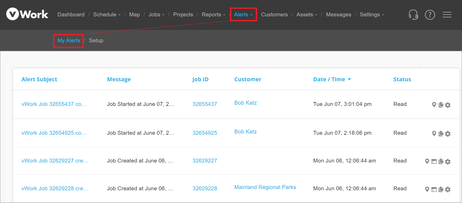Click the Job Started message in row 32654925
This screenshot has width=462, height=203.
(141, 133)
